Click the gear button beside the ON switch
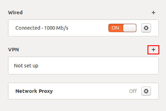Screen dimensions: 166x111 (146, 28)
